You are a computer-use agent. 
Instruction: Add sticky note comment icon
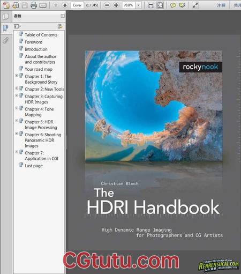click(173, 5)
